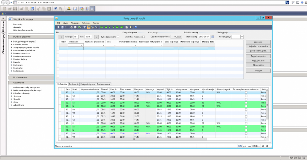307x160 pixels.
Task: Go to first record with green arrow
Action: 102,27
